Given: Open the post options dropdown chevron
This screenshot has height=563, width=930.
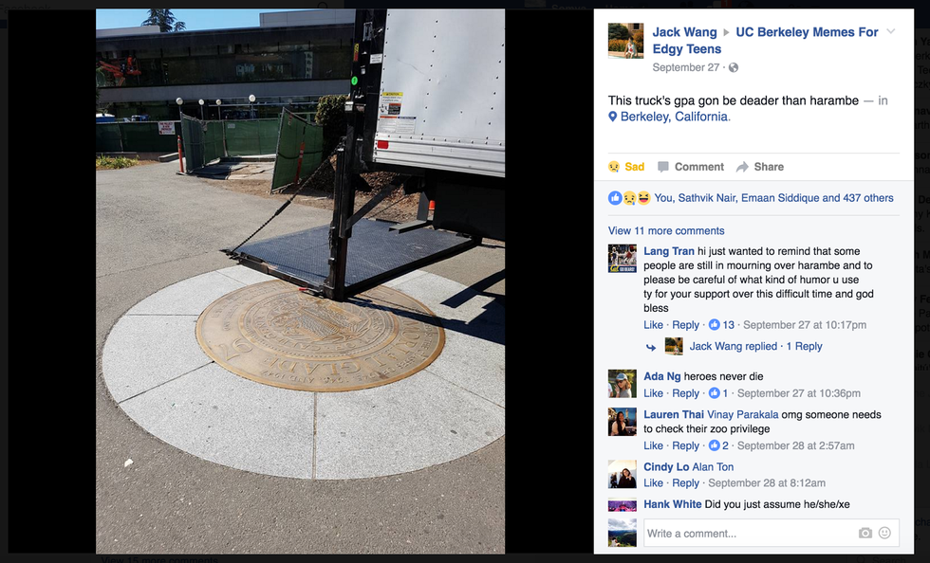Looking at the screenshot, I should click(x=890, y=31).
